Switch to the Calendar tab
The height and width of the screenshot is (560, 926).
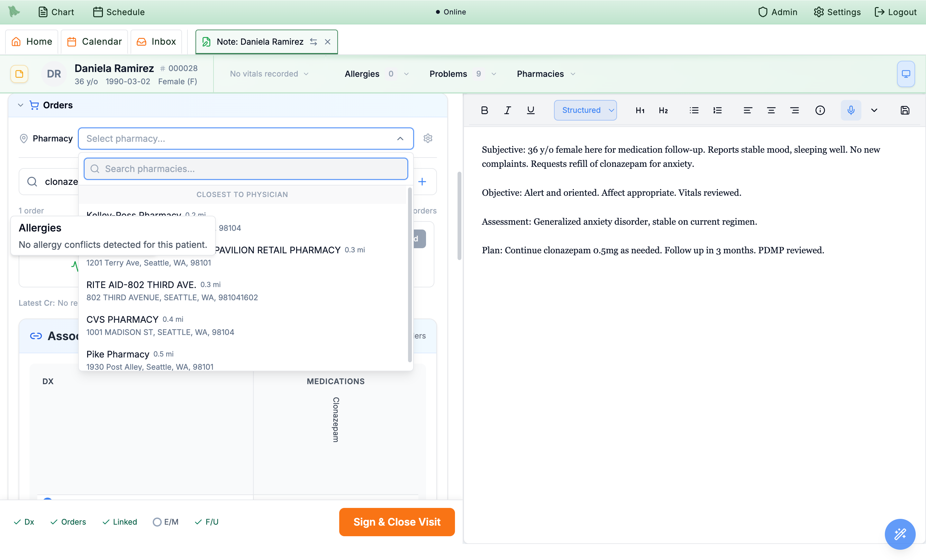coord(94,41)
